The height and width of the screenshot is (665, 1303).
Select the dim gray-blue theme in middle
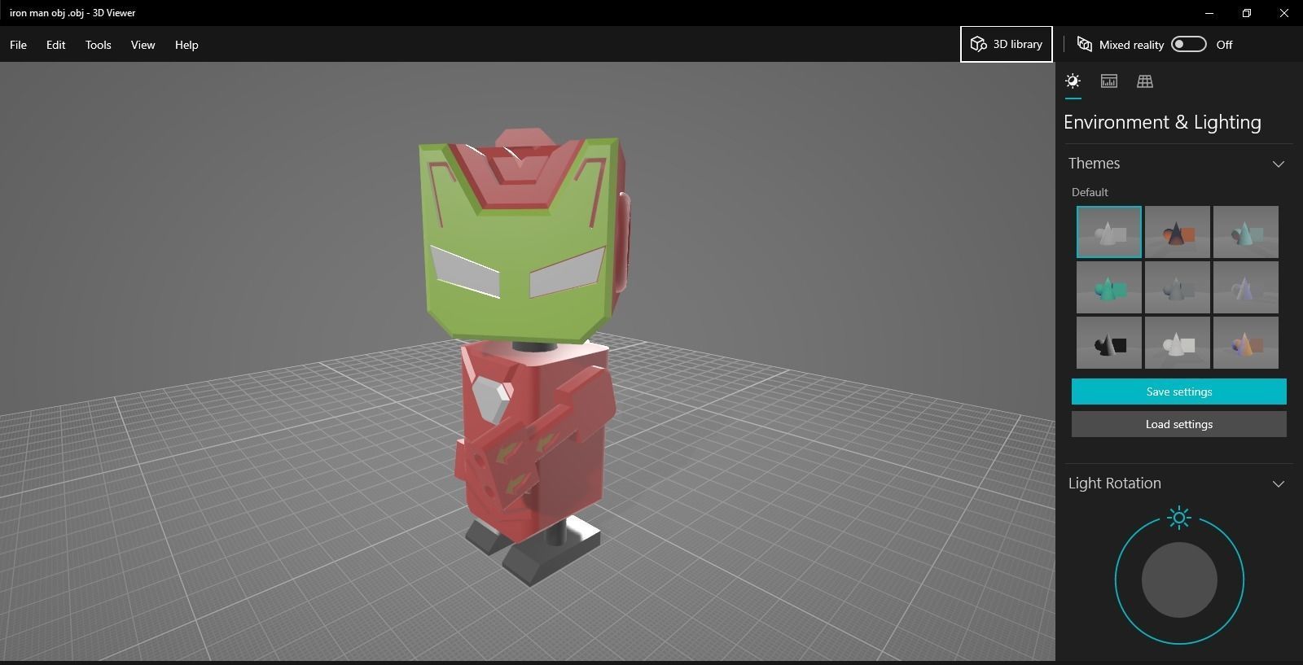(x=1177, y=287)
